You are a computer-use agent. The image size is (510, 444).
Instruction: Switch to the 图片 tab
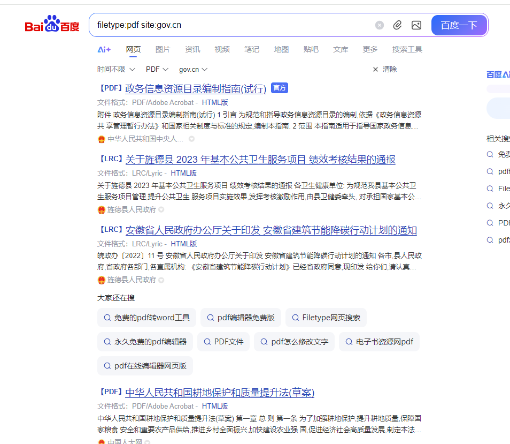coord(163,49)
